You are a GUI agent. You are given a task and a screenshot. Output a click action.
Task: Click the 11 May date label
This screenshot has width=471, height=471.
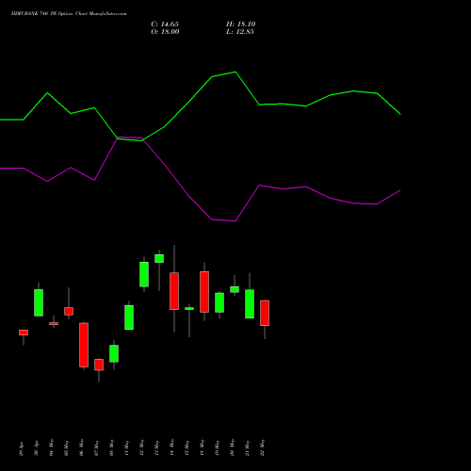(127, 447)
